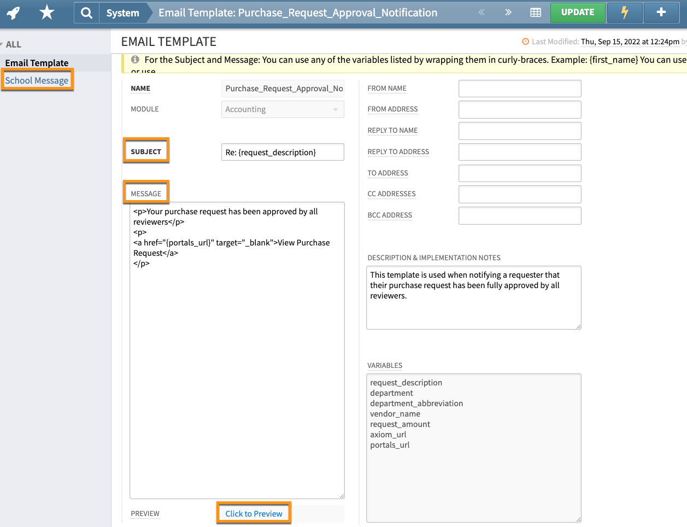Viewport: 687px width, 527px height.
Task: Select Email Template in the sidebar
Action: tap(37, 63)
